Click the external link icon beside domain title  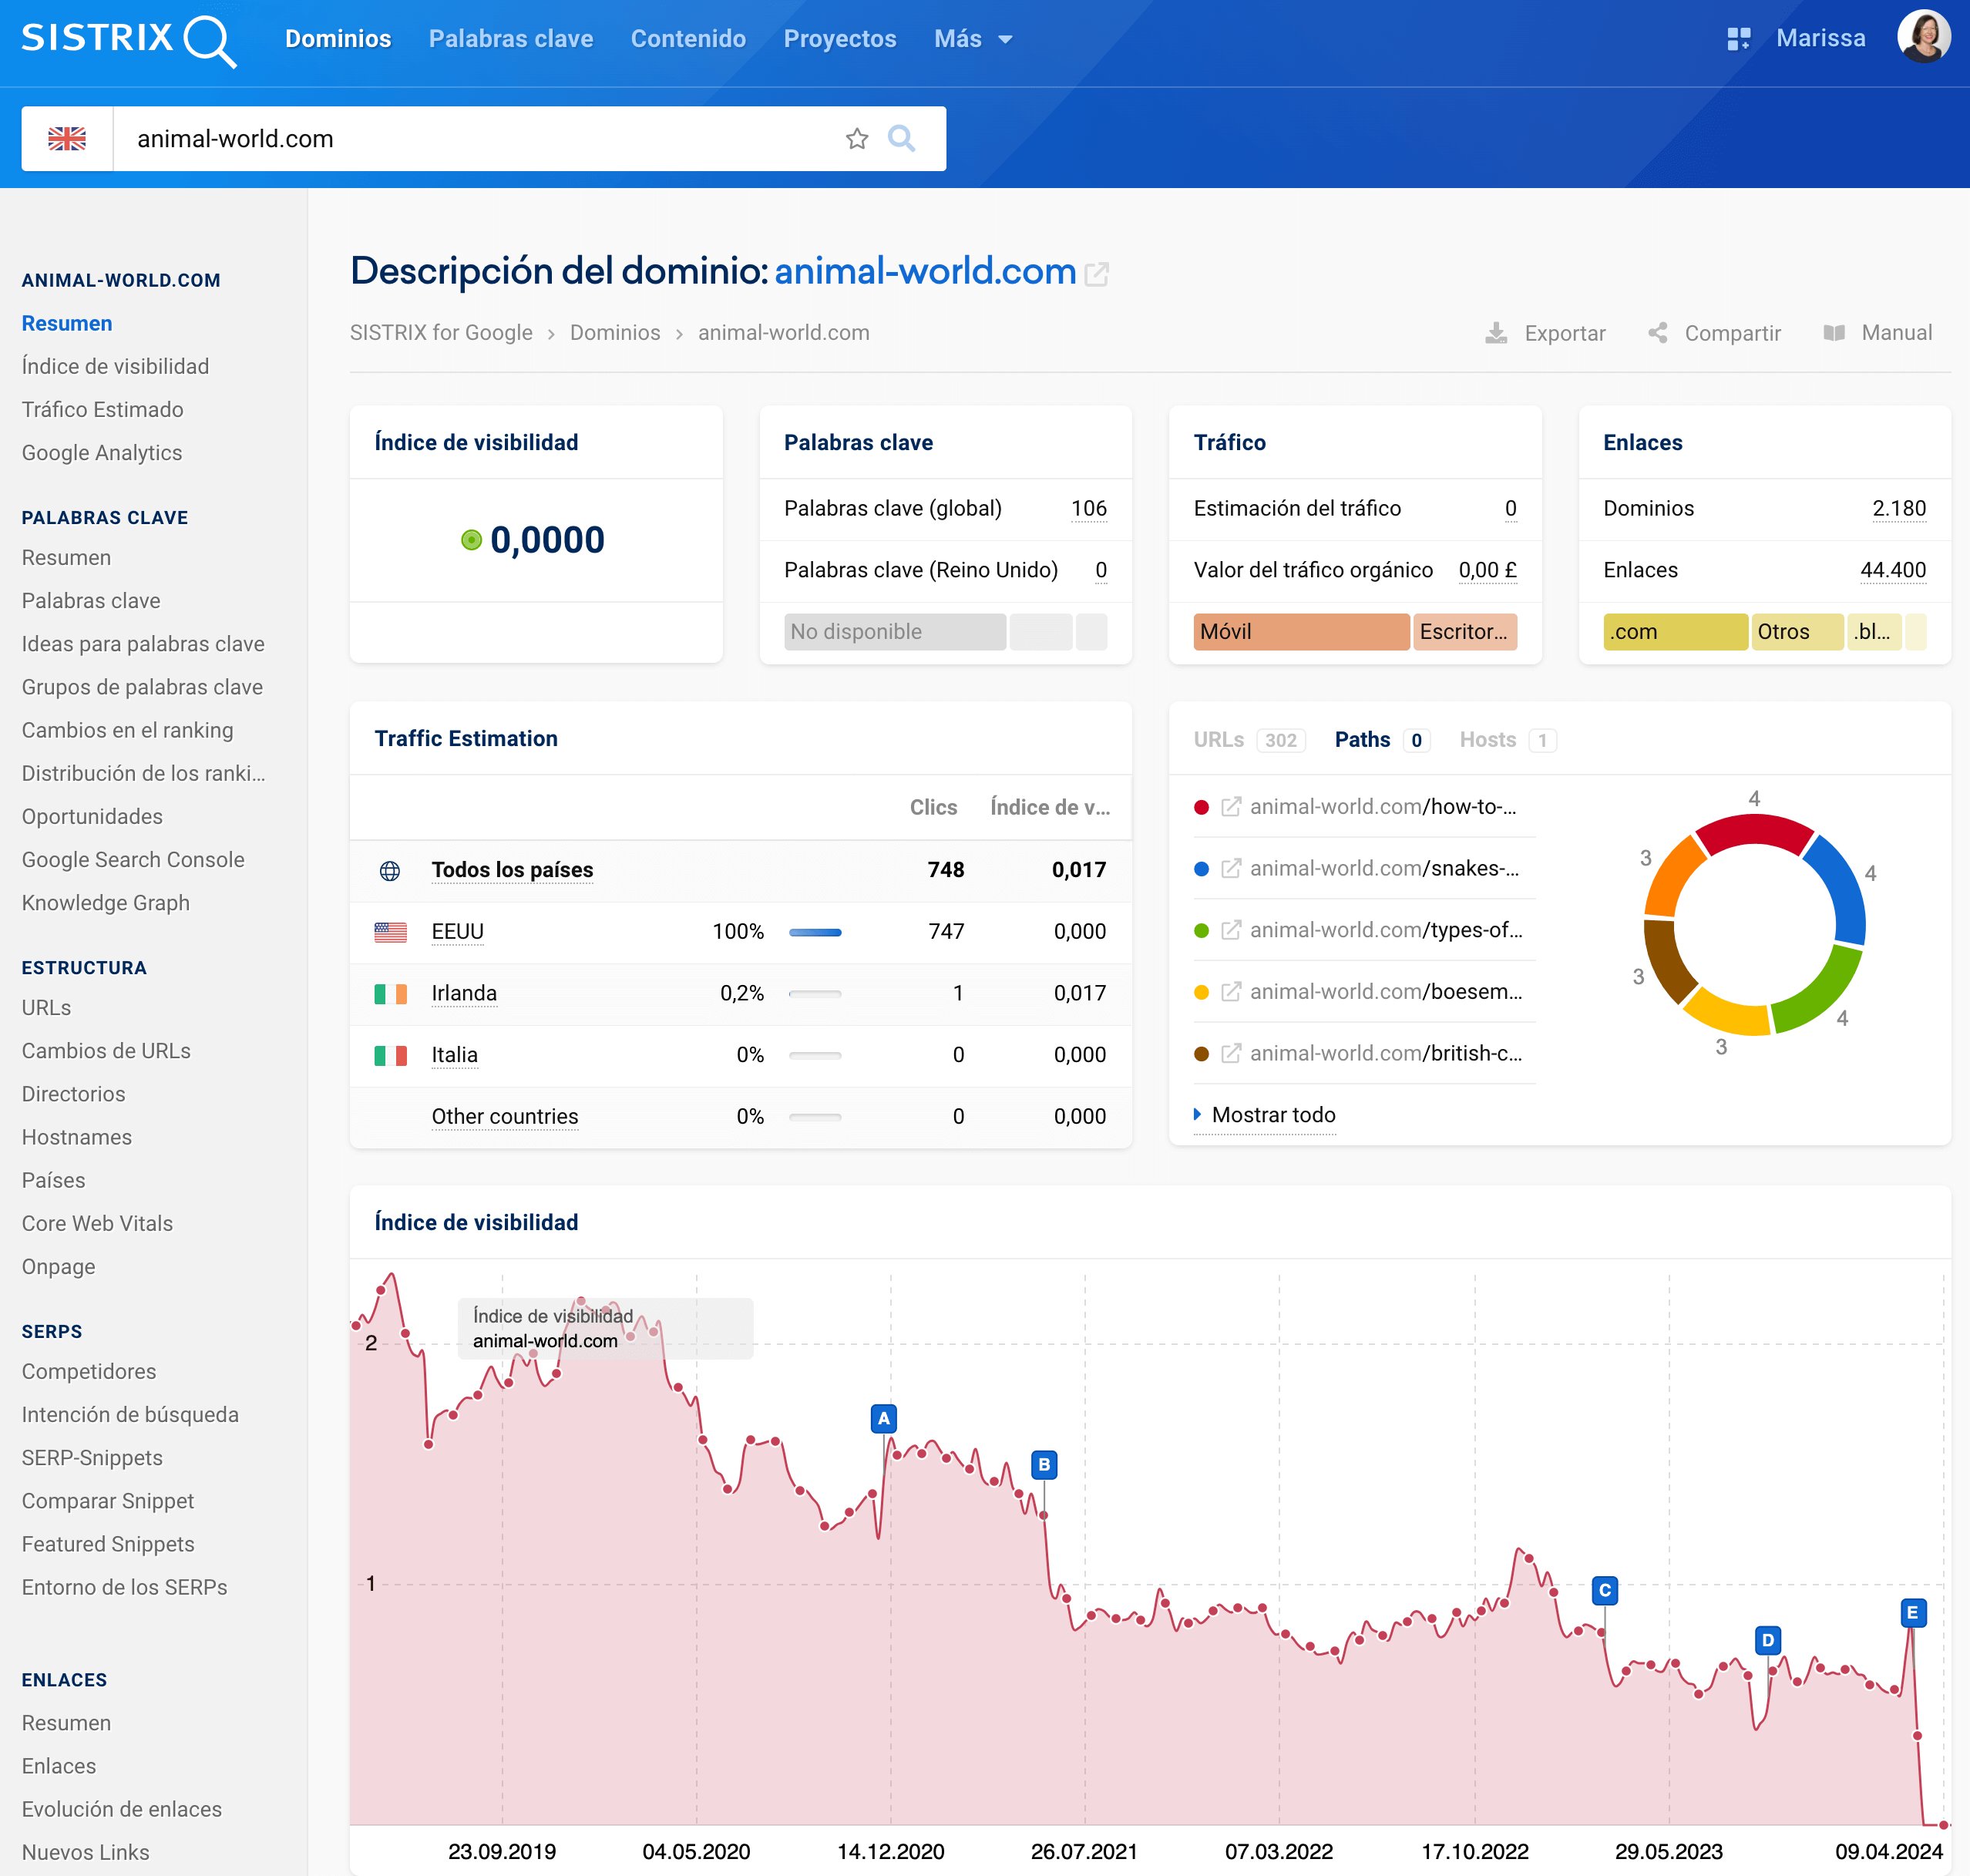pyautogui.click(x=1097, y=273)
